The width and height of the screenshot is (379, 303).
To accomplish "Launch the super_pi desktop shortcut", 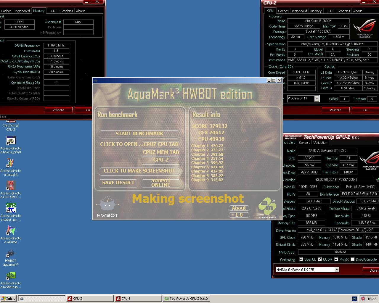I will [11, 212].
